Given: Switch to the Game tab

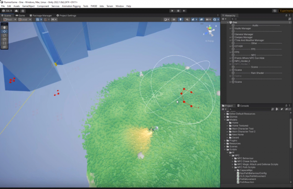Looking at the screenshot, I should 20,15.
